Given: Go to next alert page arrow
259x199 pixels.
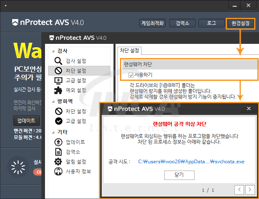Looking at the screenshot, I should tap(250, 190).
